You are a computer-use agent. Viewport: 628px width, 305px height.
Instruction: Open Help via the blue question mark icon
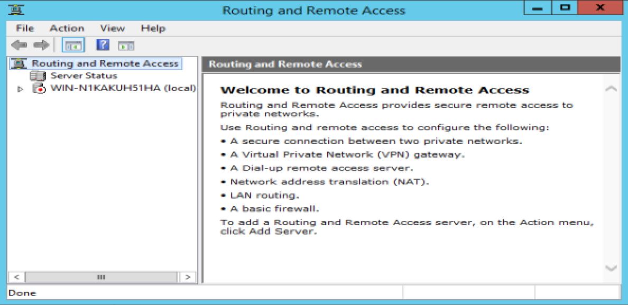coord(103,45)
